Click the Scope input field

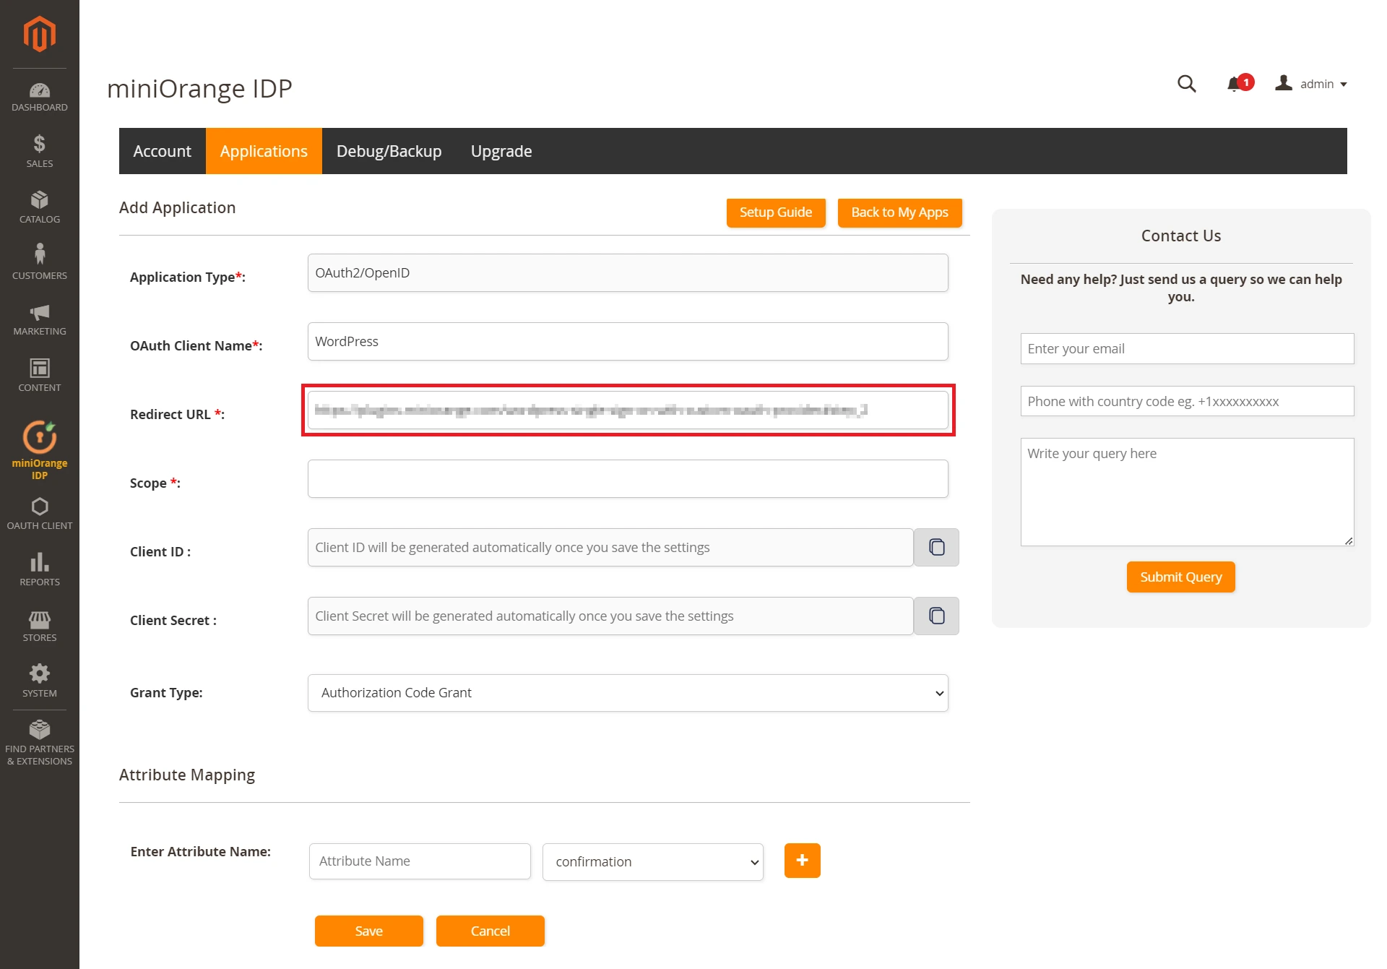(629, 482)
